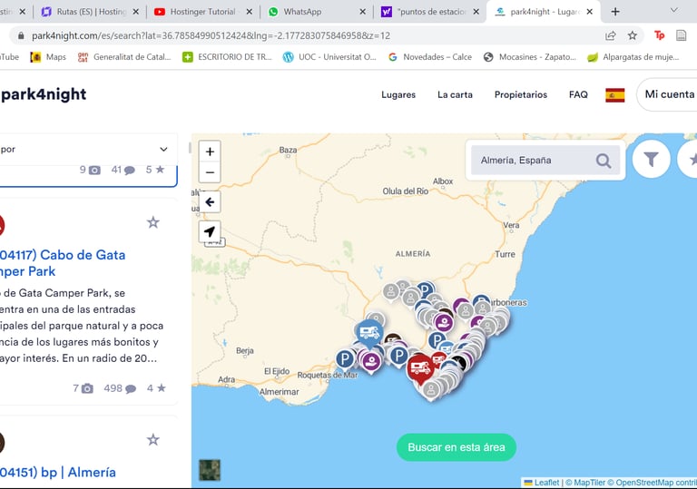This screenshot has width=697, height=489.
Task: Click the browser address bar URL
Action: [211, 35]
